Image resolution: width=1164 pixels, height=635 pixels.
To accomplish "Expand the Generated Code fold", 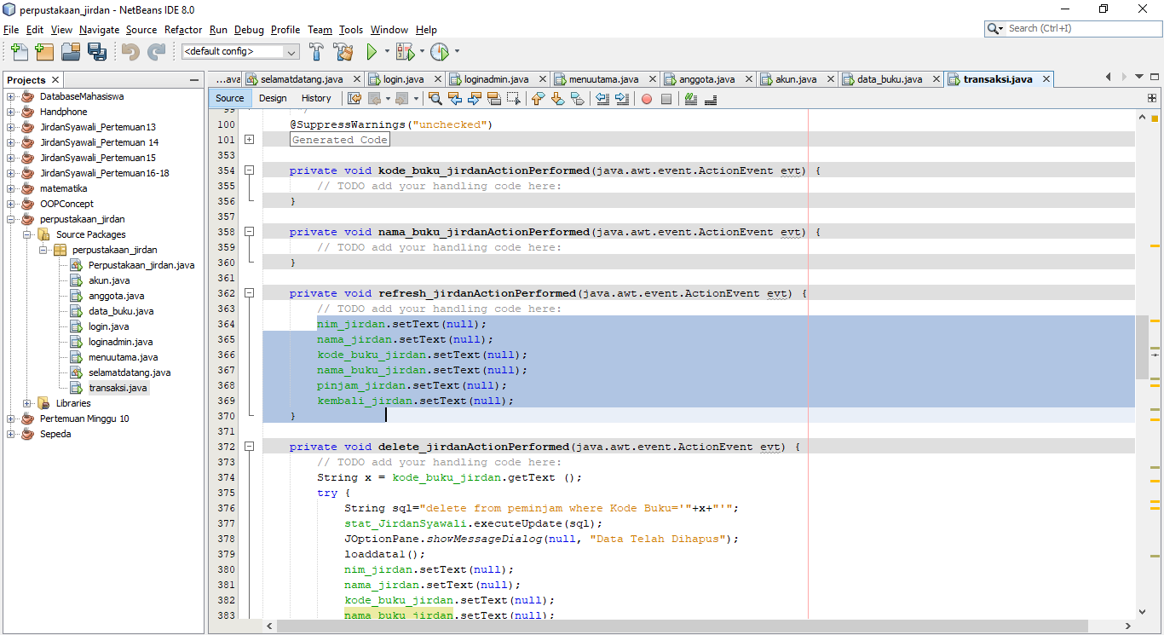I will tap(248, 137).
